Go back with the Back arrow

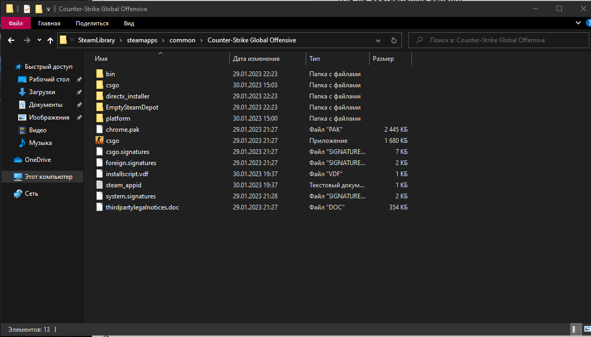coord(11,40)
